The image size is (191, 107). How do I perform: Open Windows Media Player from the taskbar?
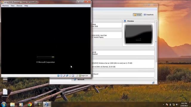21,104
